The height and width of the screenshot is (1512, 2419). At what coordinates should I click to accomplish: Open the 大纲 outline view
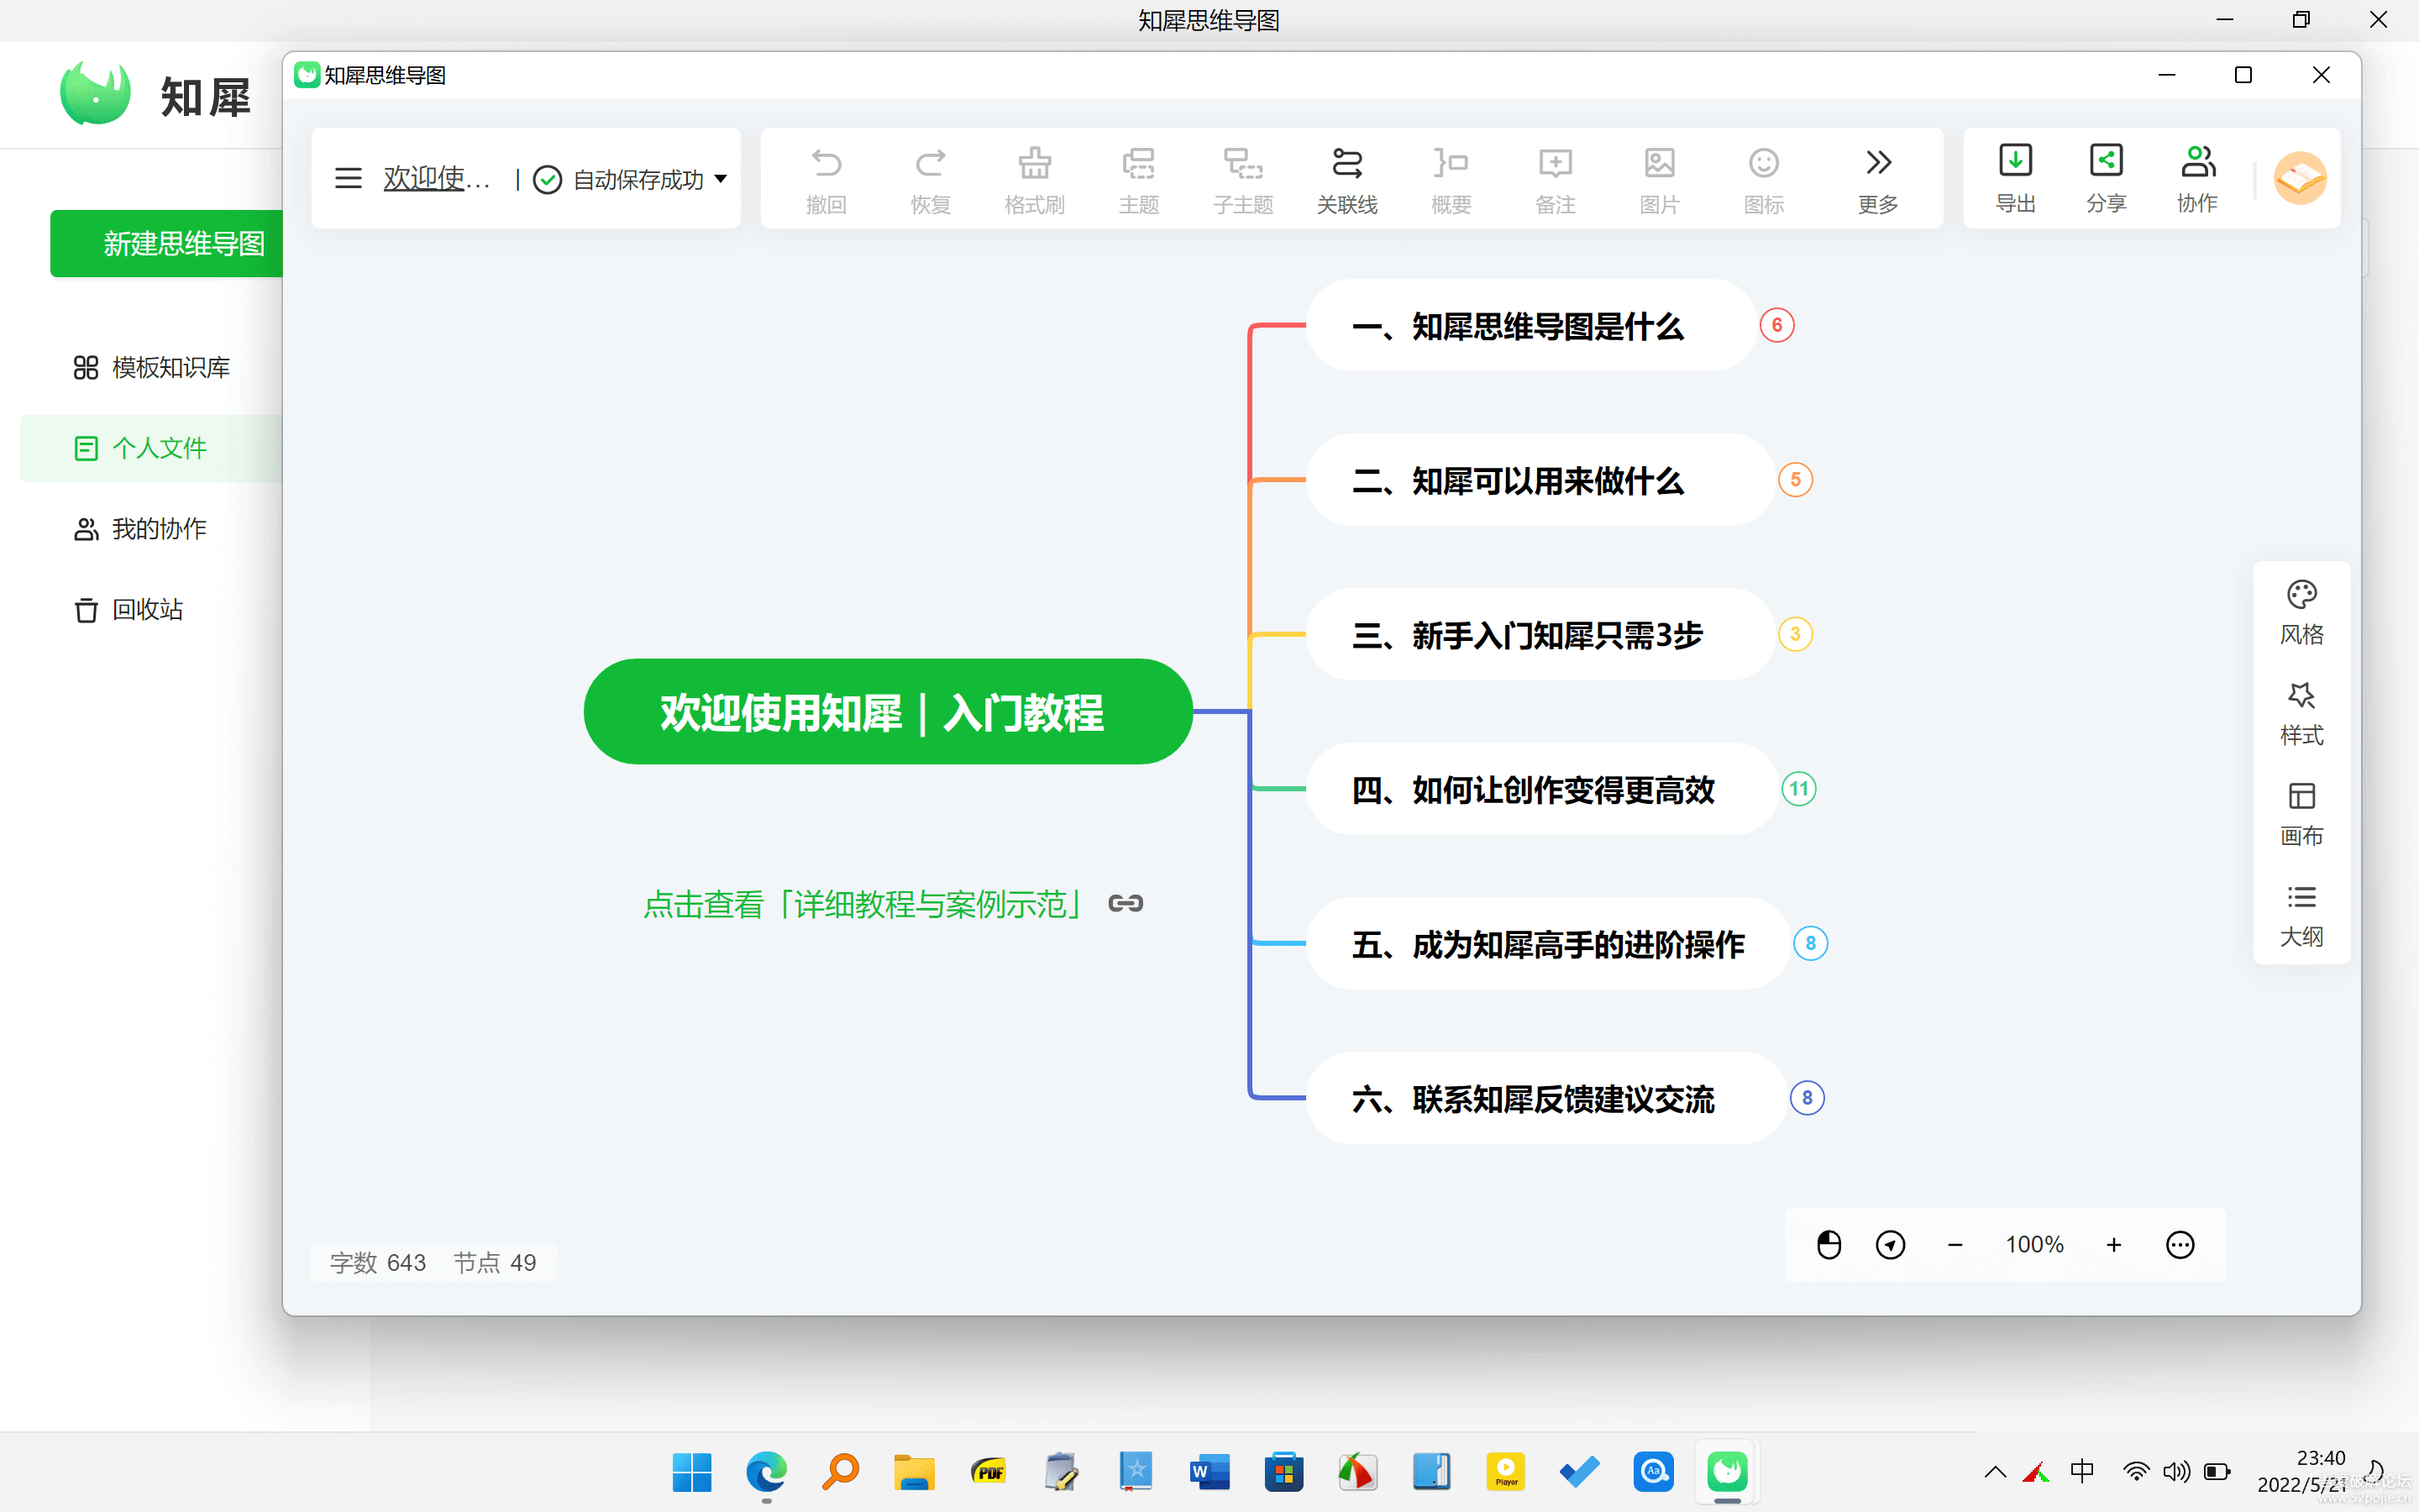pyautogui.click(x=2301, y=916)
